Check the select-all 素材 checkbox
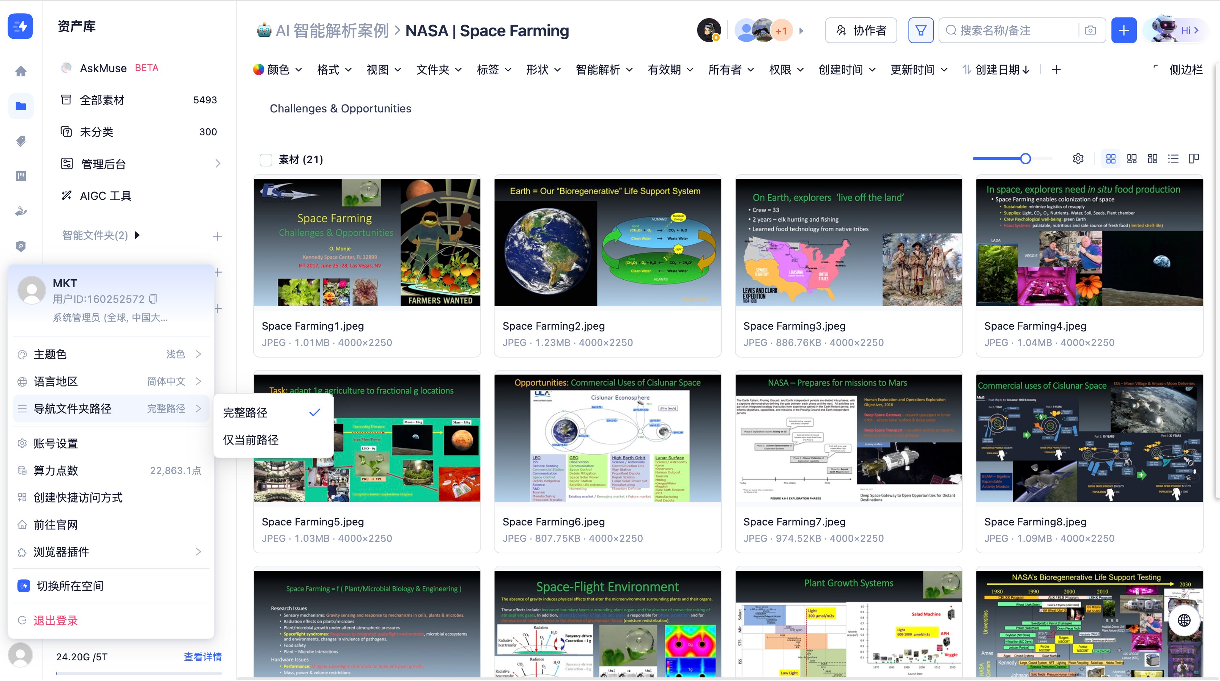 [x=266, y=160]
